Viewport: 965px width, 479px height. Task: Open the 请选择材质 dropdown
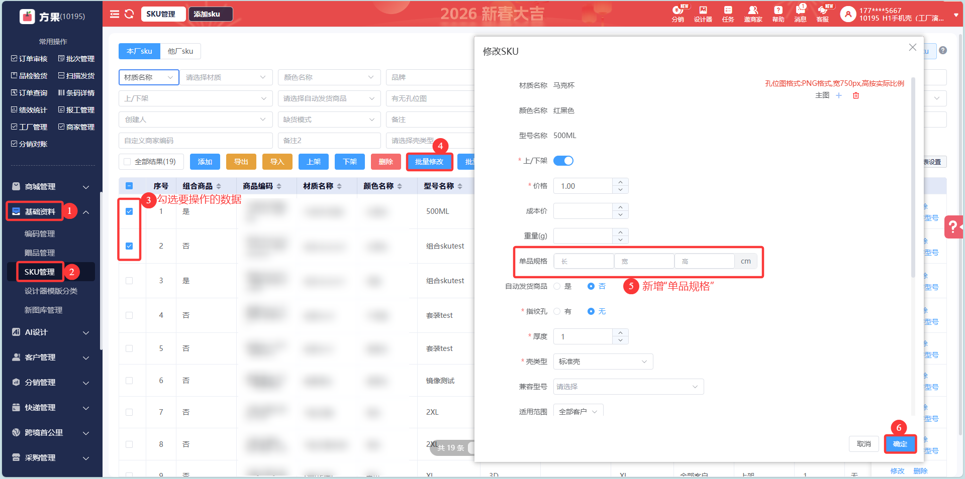[x=226, y=77]
